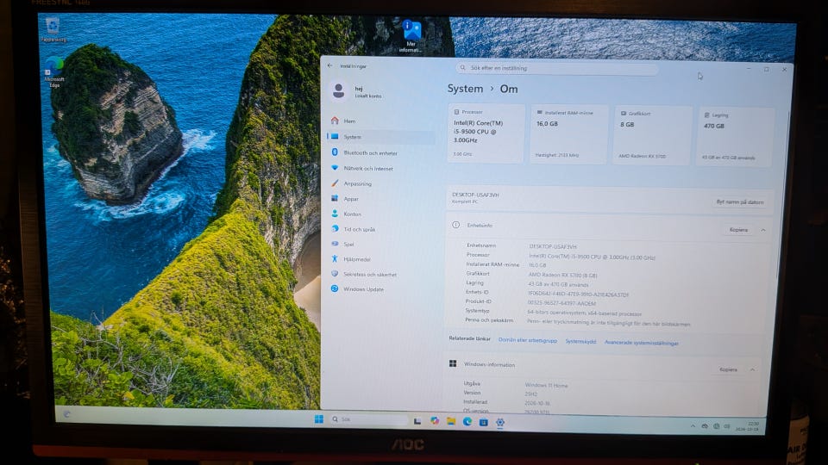Collapse the Enhetsinfo section chevron
Viewport: 828px width, 465px height.
pos(763,231)
